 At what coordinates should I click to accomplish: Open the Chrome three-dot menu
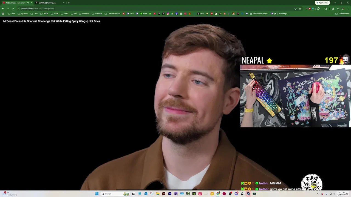coord(348,8)
